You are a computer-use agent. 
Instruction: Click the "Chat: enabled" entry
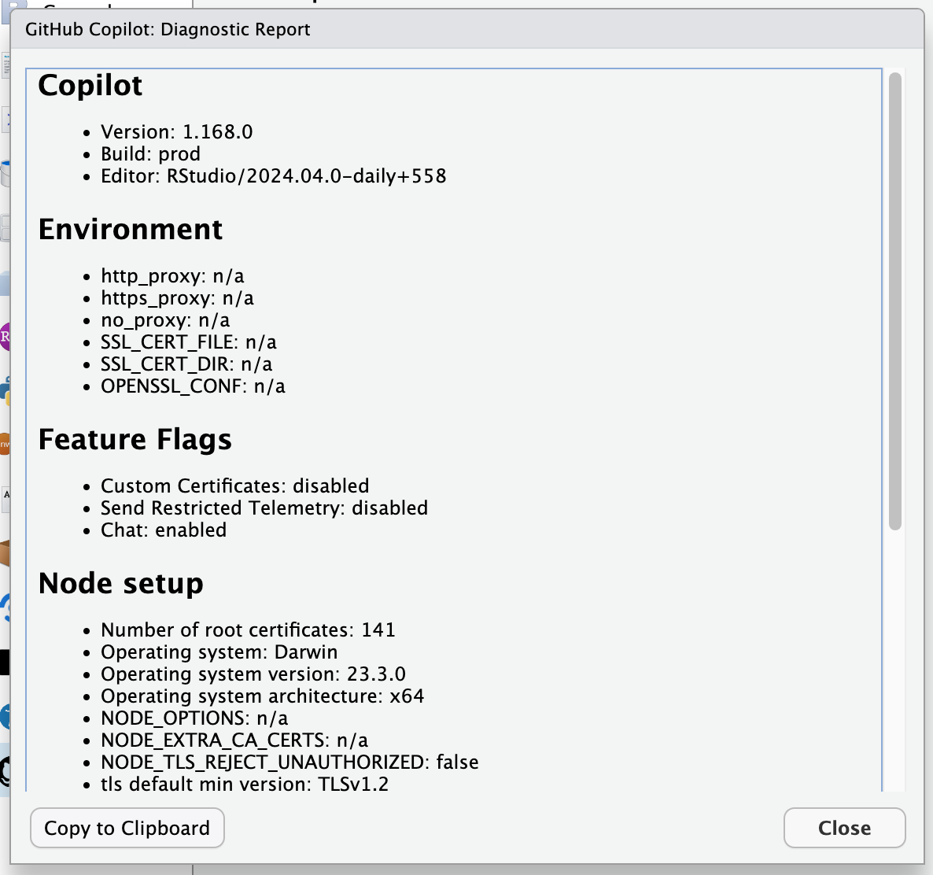(164, 530)
